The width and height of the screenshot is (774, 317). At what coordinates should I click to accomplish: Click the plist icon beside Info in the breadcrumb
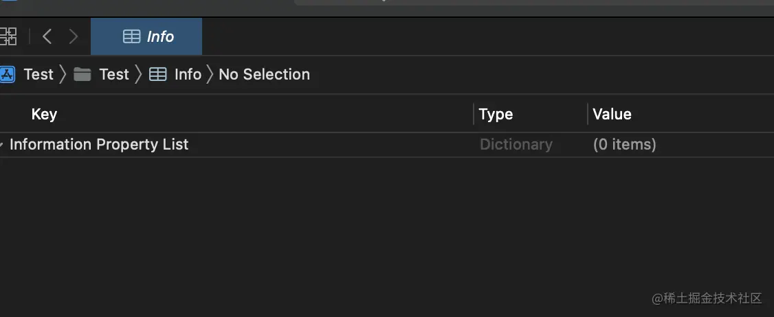point(158,74)
